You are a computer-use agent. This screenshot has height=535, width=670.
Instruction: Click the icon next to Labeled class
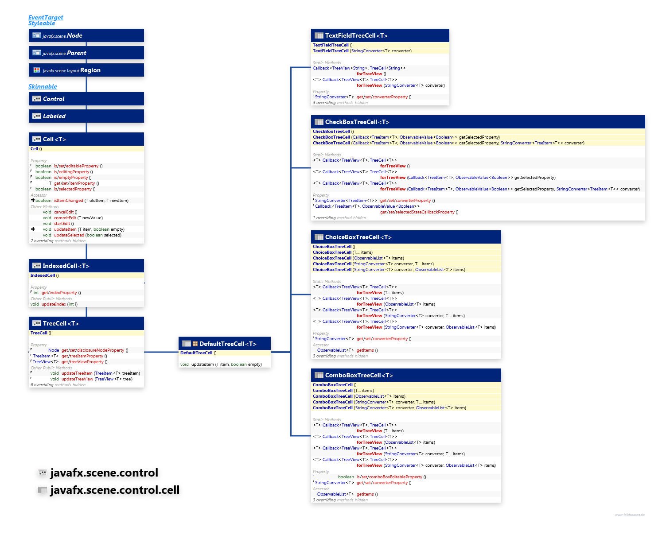(37, 116)
